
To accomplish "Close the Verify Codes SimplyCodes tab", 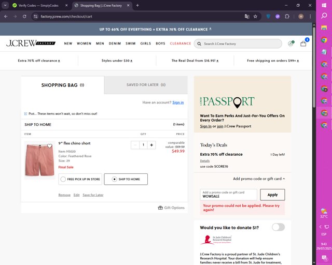I will (66, 6).
